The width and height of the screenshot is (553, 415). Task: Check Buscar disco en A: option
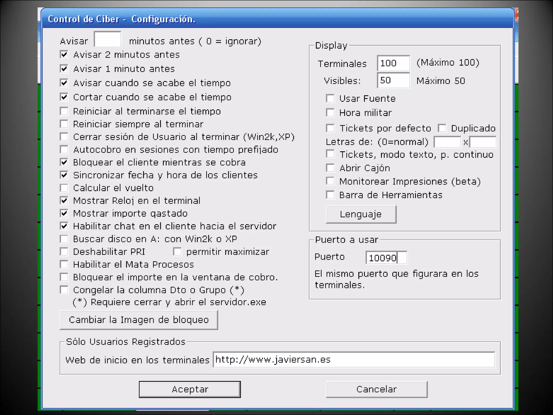pyautogui.click(x=64, y=239)
